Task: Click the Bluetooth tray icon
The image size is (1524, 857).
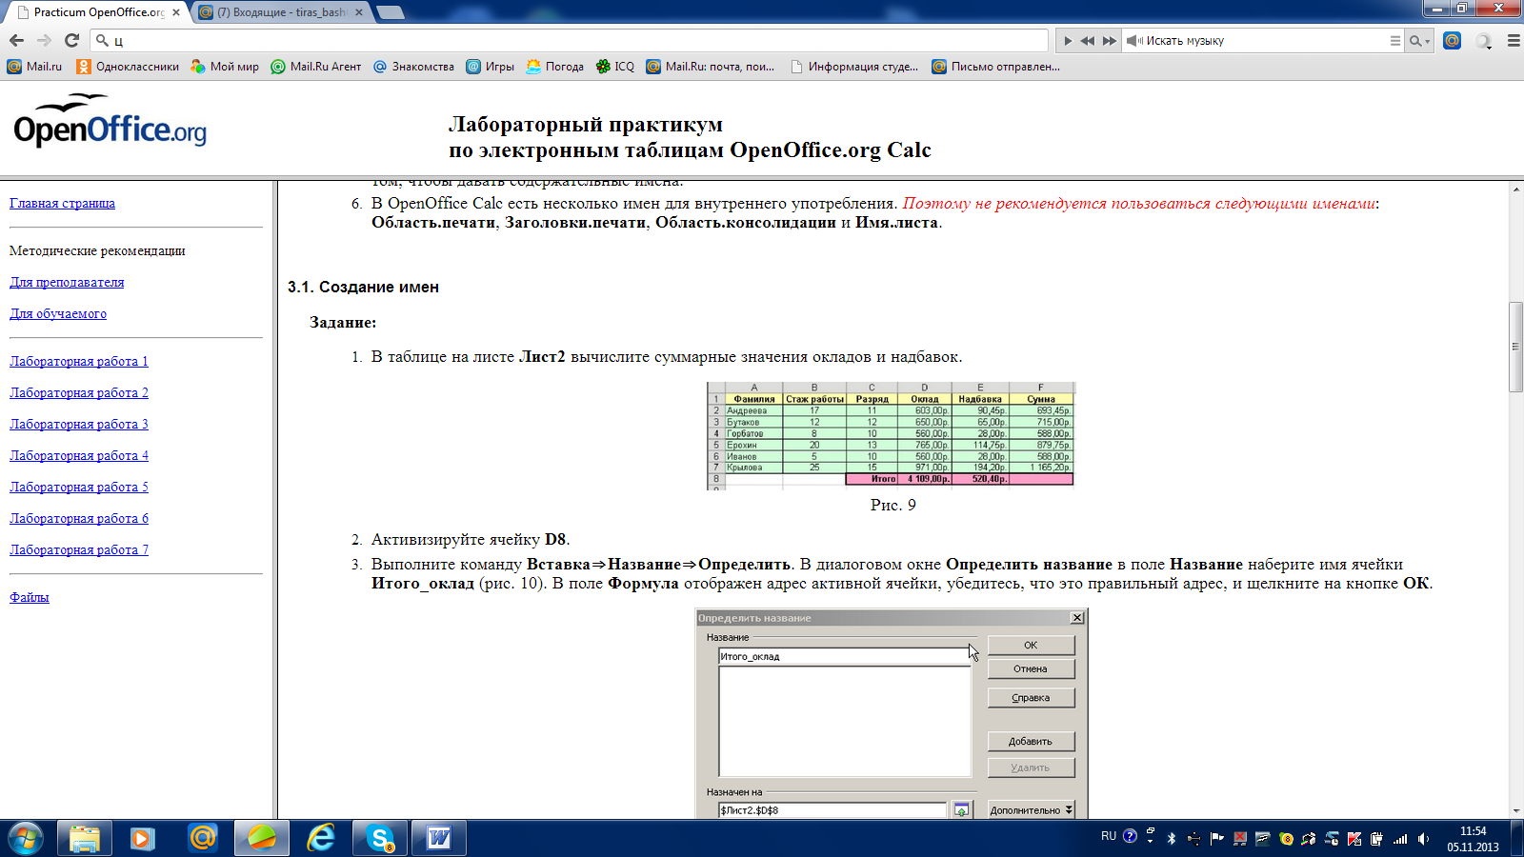Action: click(1172, 839)
